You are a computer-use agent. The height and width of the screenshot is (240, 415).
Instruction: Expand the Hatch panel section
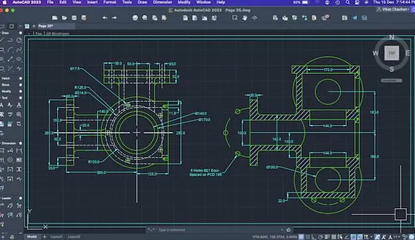point(21,79)
